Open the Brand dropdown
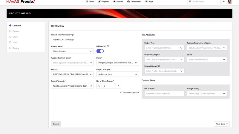 click(118, 63)
